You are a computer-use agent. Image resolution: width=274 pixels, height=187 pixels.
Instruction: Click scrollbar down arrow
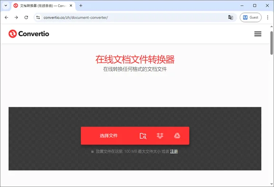coord(272,184)
